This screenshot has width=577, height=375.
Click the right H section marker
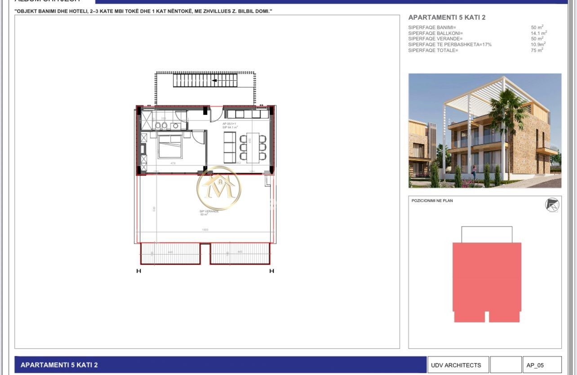point(271,271)
